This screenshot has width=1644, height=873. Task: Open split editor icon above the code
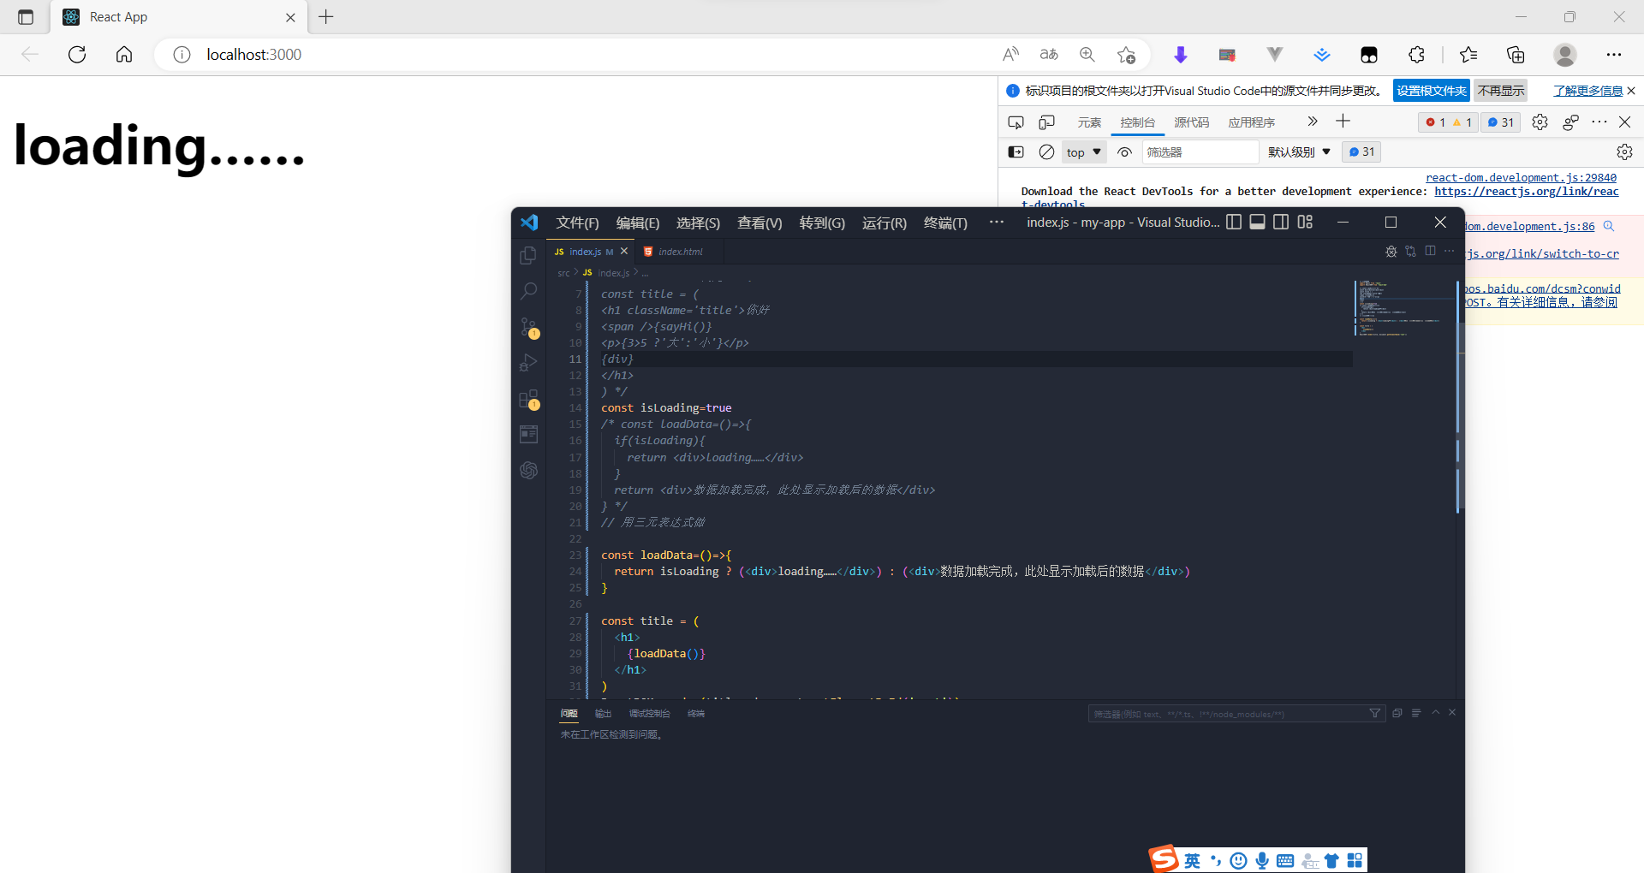coord(1430,251)
